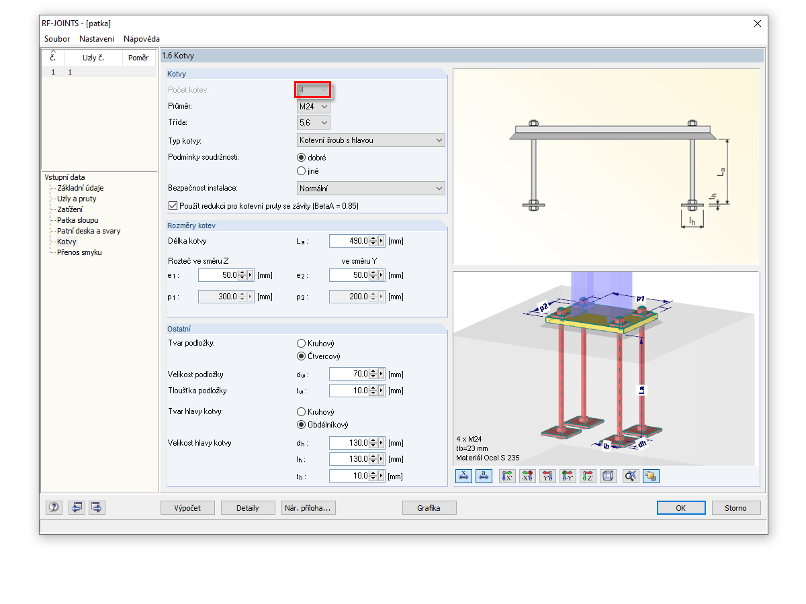Click the 'Vstupní data' tree root
Image resolution: width=806 pixels, height=604 pixels.
point(64,177)
